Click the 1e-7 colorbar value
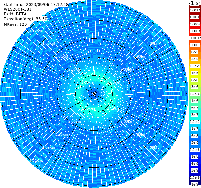This screenshot has height=188, width=201. 195,129
